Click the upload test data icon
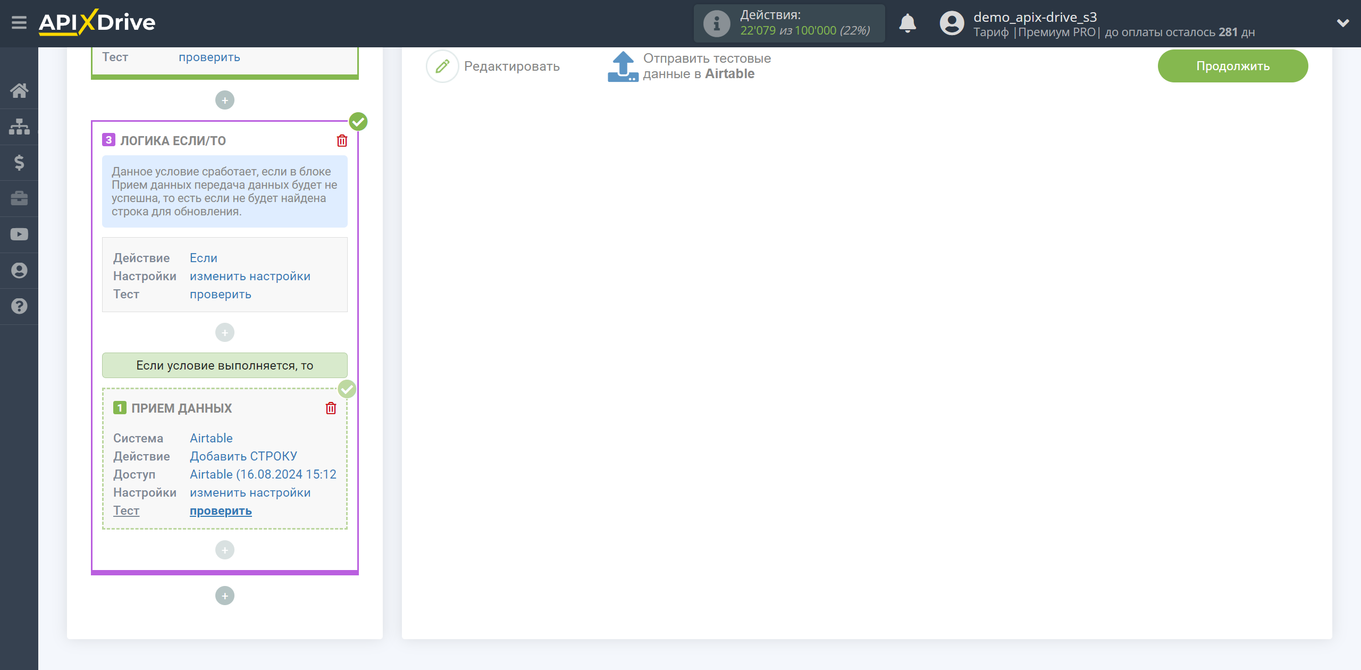The width and height of the screenshot is (1361, 670). [x=623, y=66]
